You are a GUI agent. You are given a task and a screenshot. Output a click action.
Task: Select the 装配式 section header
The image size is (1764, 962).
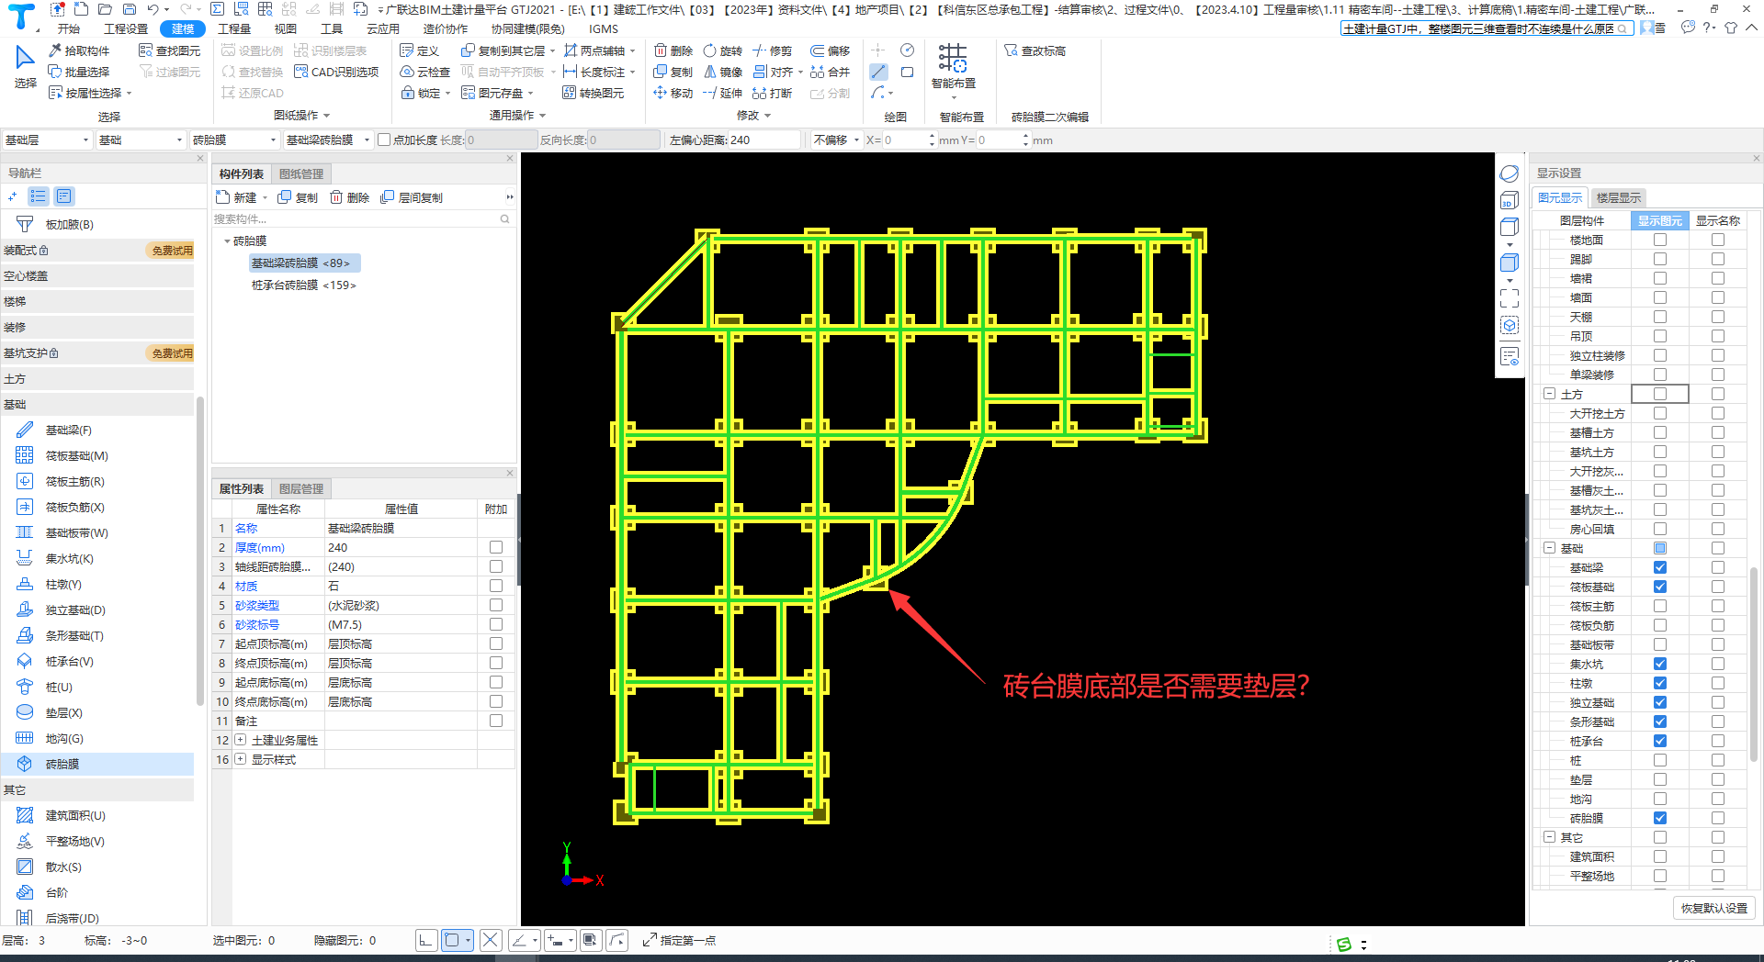coord(97,250)
